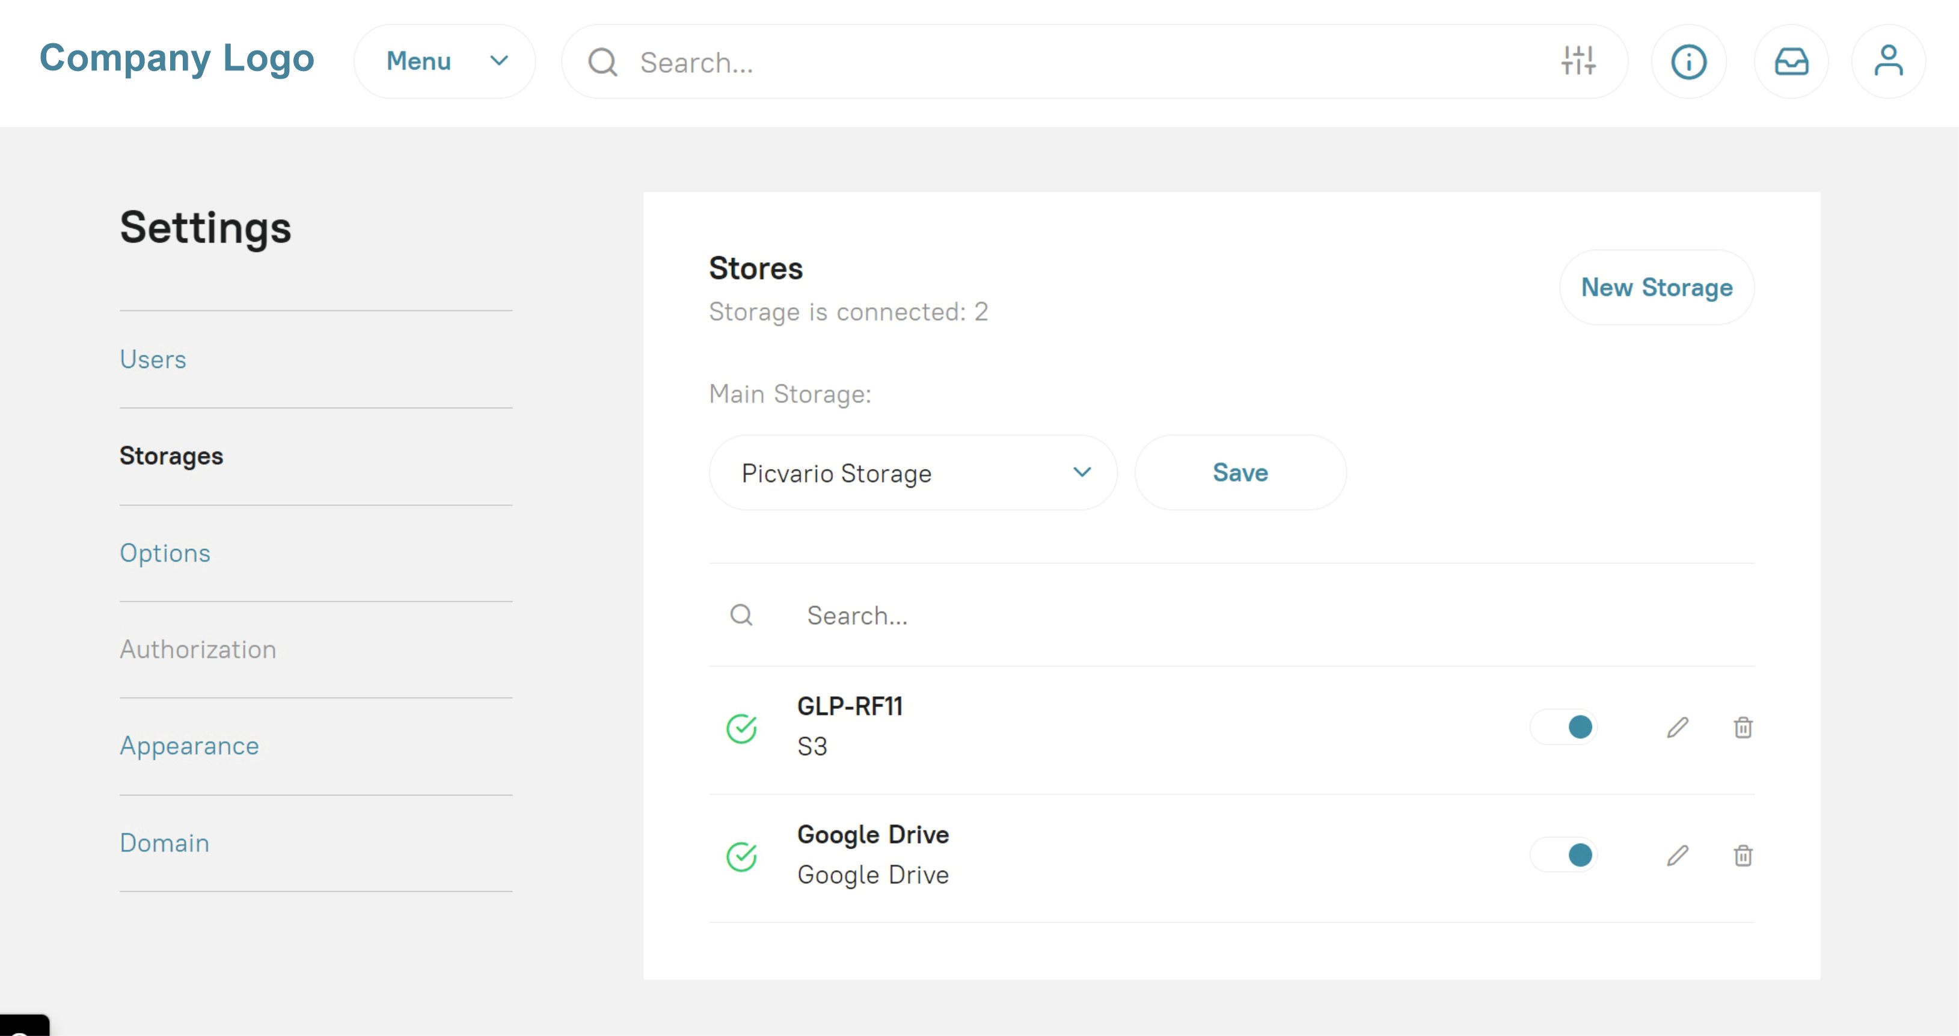Open the Appearance settings section
Image resolution: width=1959 pixels, height=1036 pixels.
(189, 746)
